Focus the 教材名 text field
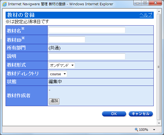 [87, 30]
